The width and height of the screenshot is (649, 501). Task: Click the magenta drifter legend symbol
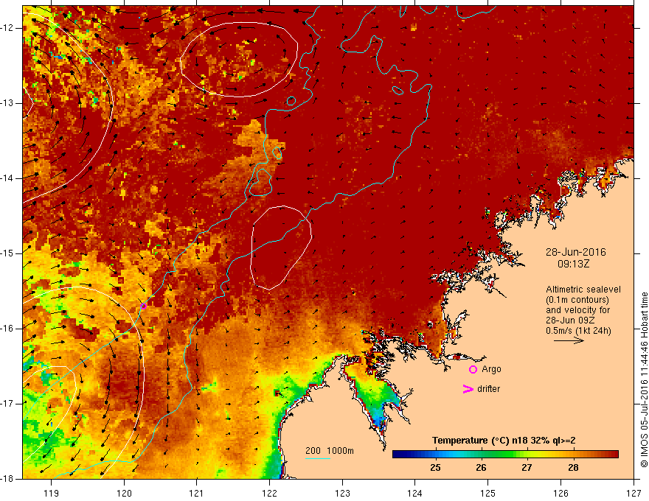coord(468,389)
